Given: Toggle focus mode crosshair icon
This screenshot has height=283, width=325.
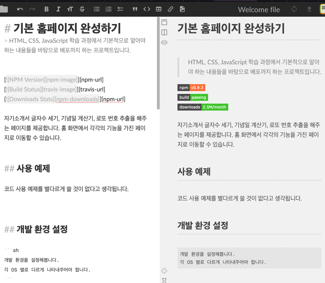Looking at the screenshot, I should pyautogui.click(x=164, y=270).
